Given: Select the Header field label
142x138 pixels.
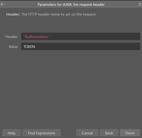Looking at the screenshot, I should [x=12, y=37].
